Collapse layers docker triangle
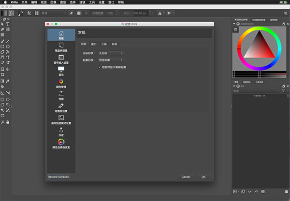Image resolution: width=290 pixels, height=201 pixels. (234, 86)
